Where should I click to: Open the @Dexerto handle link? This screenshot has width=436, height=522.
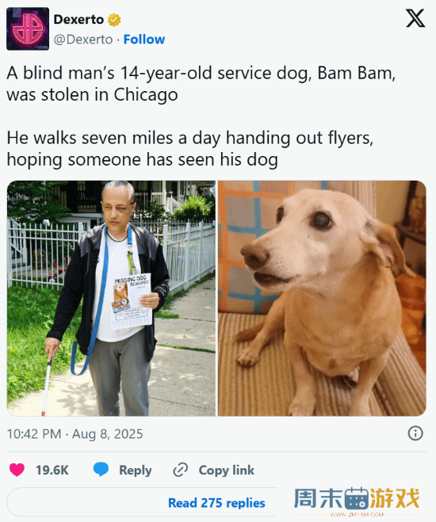coord(83,40)
